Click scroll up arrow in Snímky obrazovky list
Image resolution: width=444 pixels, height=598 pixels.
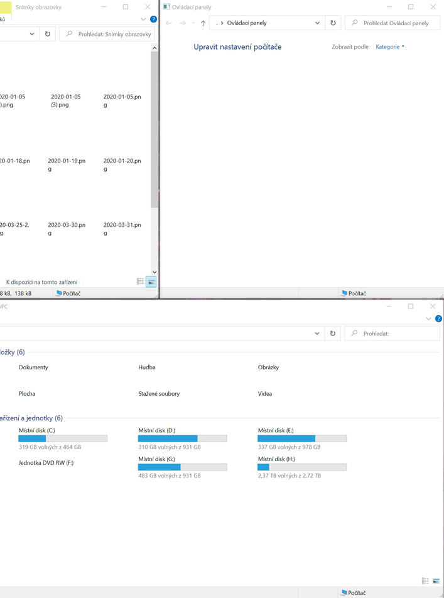(x=154, y=48)
